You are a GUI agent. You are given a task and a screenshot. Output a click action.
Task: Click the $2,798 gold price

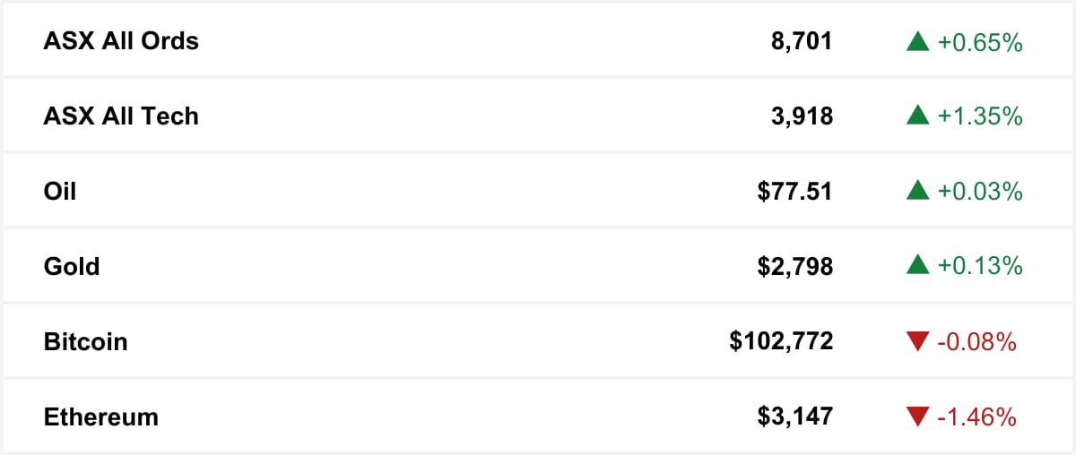795,267
